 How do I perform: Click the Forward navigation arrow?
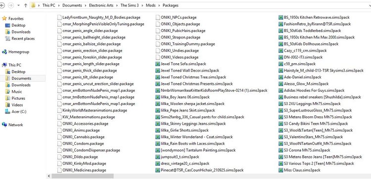(x=10, y=5)
